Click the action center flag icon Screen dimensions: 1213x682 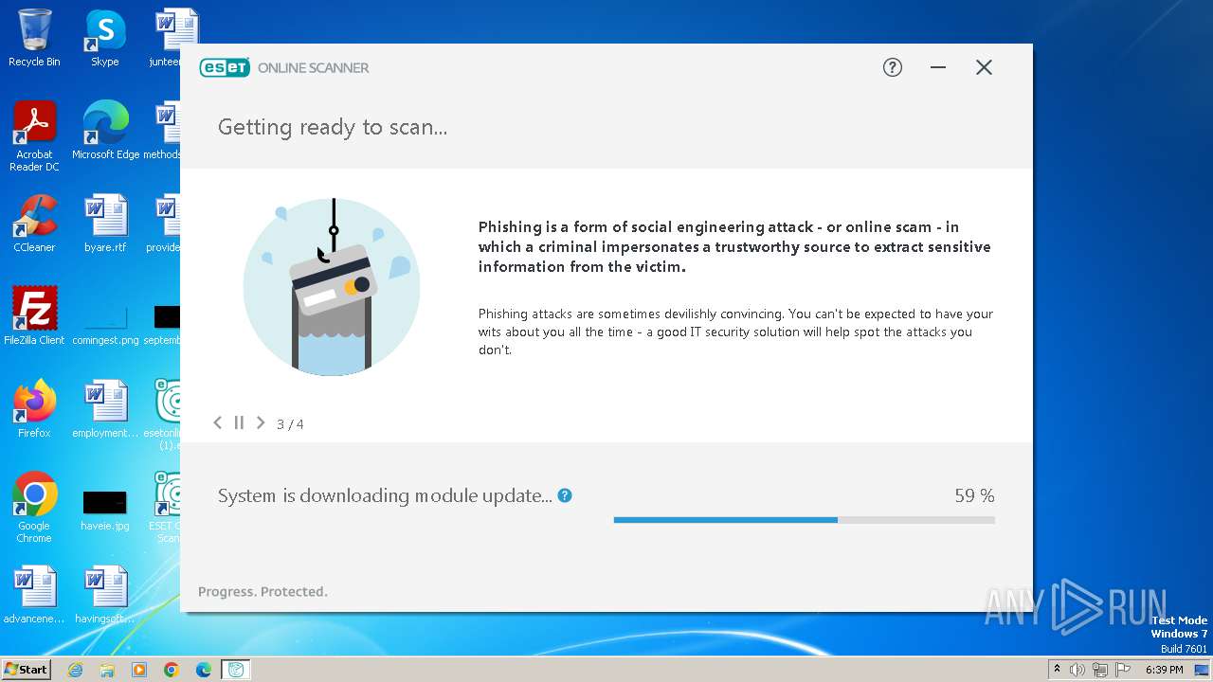[1123, 670]
